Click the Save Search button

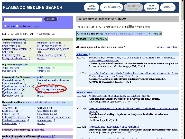[91, 7]
